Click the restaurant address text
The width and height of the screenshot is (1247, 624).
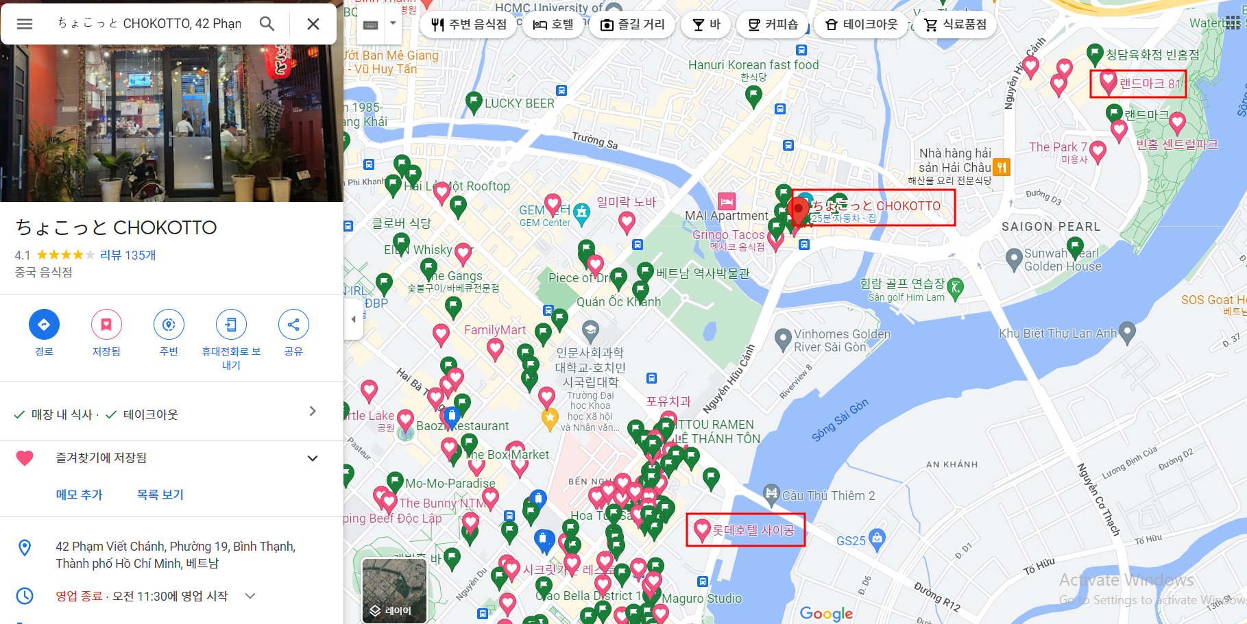(x=175, y=555)
